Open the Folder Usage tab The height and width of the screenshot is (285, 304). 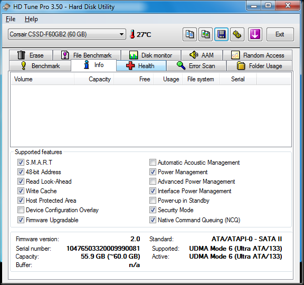pyautogui.click(x=260, y=66)
